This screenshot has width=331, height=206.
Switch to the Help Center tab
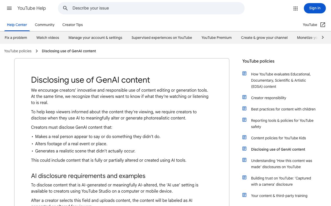(x=17, y=25)
